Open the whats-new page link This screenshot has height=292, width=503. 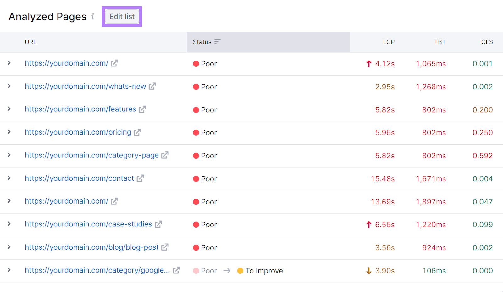(x=85, y=86)
